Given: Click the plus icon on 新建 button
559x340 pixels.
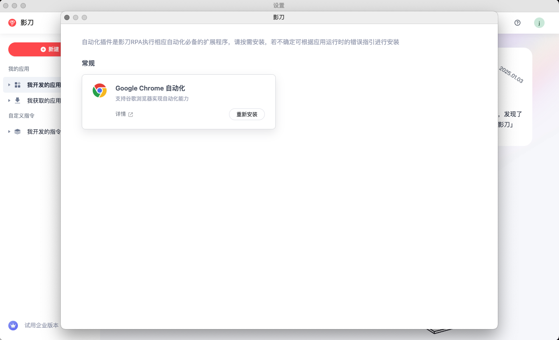Looking at the screenshot, I should tap(43, 49).
